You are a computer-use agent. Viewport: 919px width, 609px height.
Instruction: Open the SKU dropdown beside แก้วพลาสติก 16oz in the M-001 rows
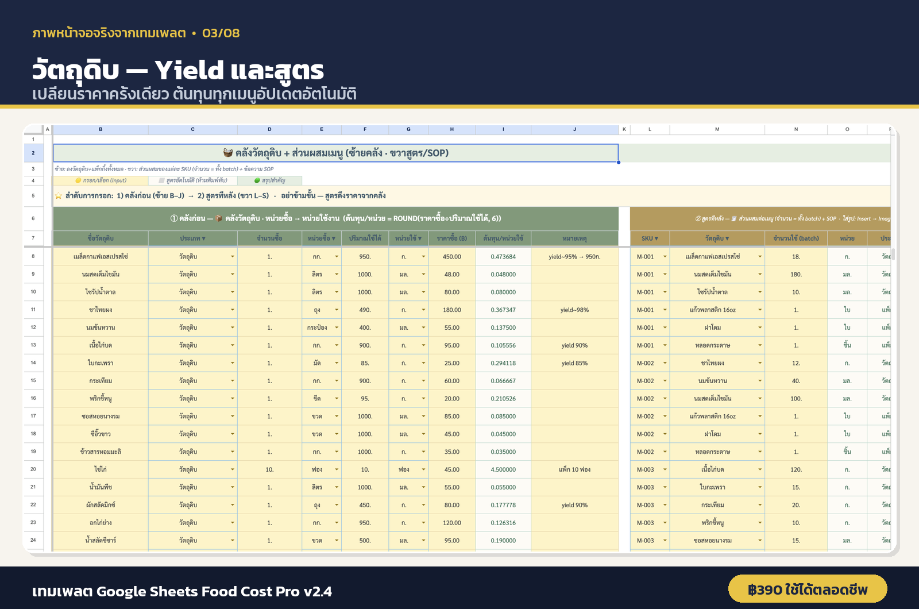(665, 310)
